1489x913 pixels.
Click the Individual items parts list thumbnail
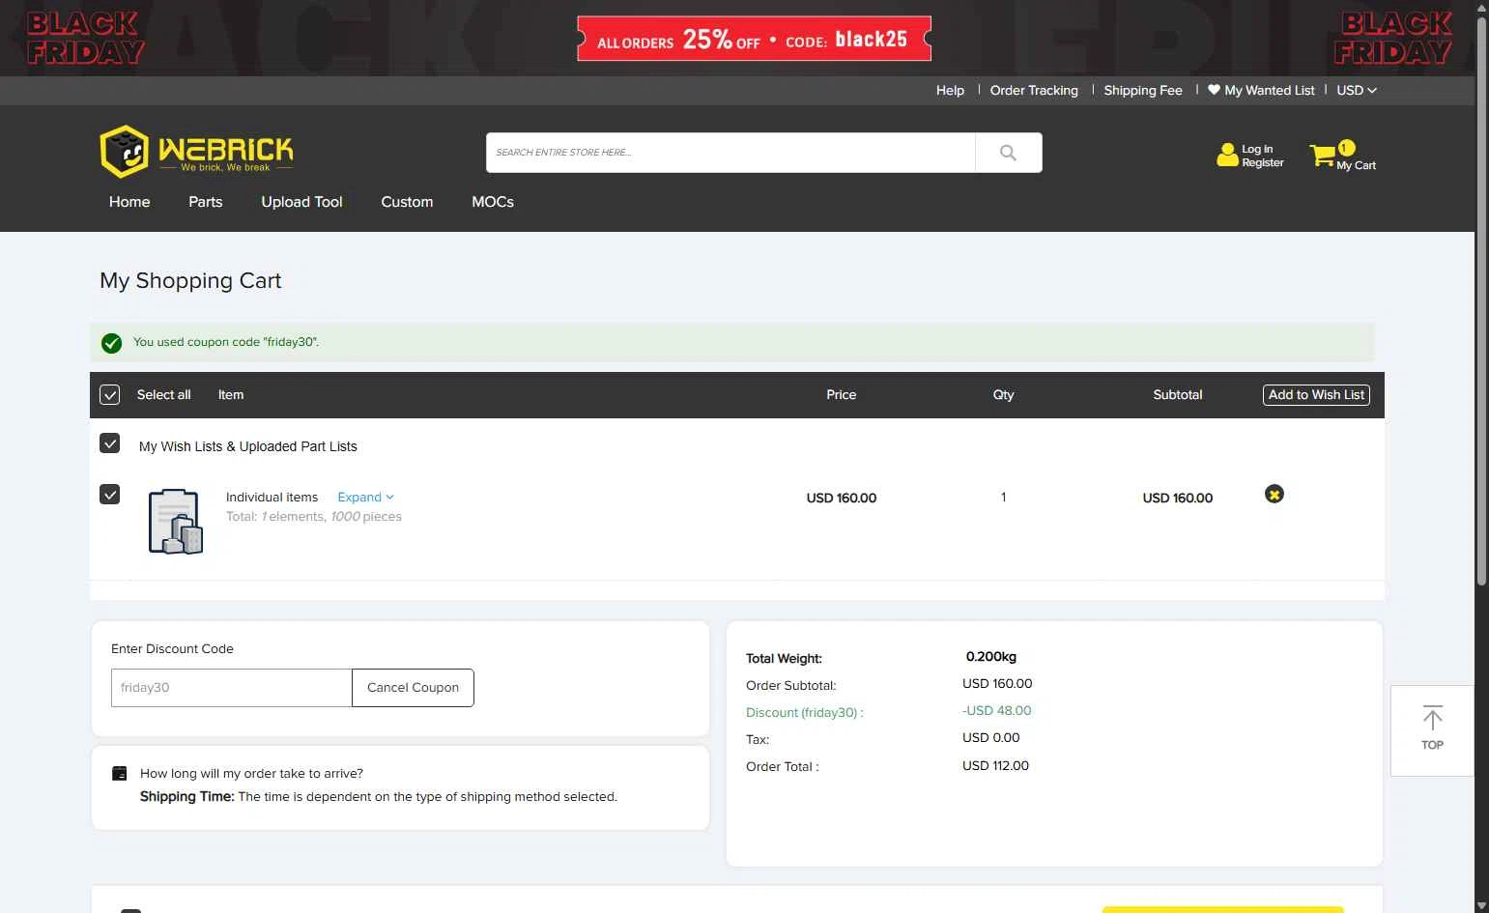coord(176,522)
